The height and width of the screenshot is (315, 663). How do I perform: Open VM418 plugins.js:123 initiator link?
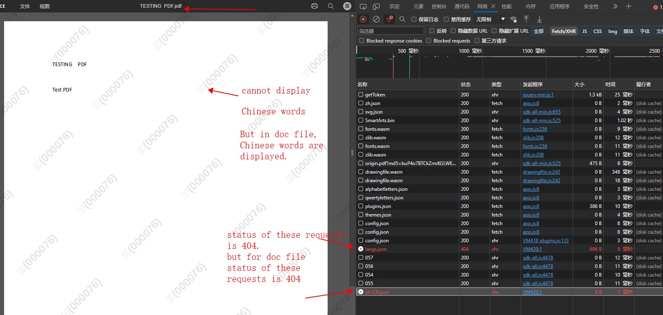click(x=546, y=240)
